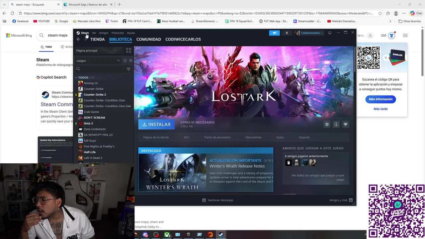Viewport: 425px width, 239px height.
Task: Click Bing account profile icon
Action: click(x=370, y=36)
